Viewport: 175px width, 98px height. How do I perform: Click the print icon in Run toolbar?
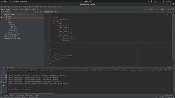pos(6,80)
